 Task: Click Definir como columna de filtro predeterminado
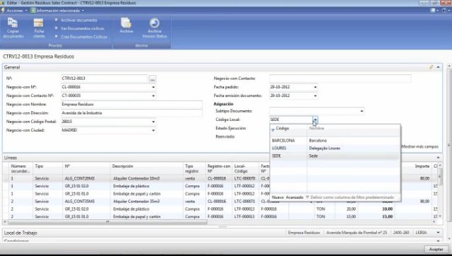352,197
